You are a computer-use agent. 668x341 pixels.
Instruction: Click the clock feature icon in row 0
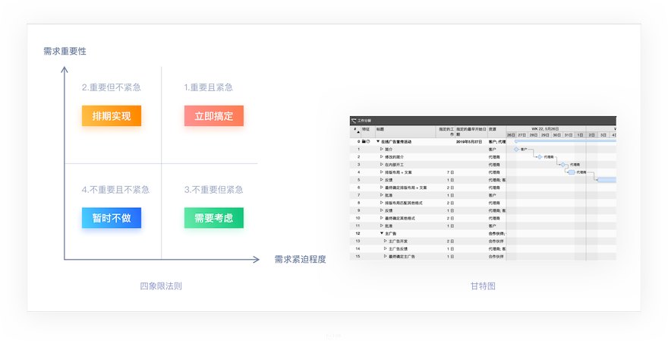pos(368,141)
